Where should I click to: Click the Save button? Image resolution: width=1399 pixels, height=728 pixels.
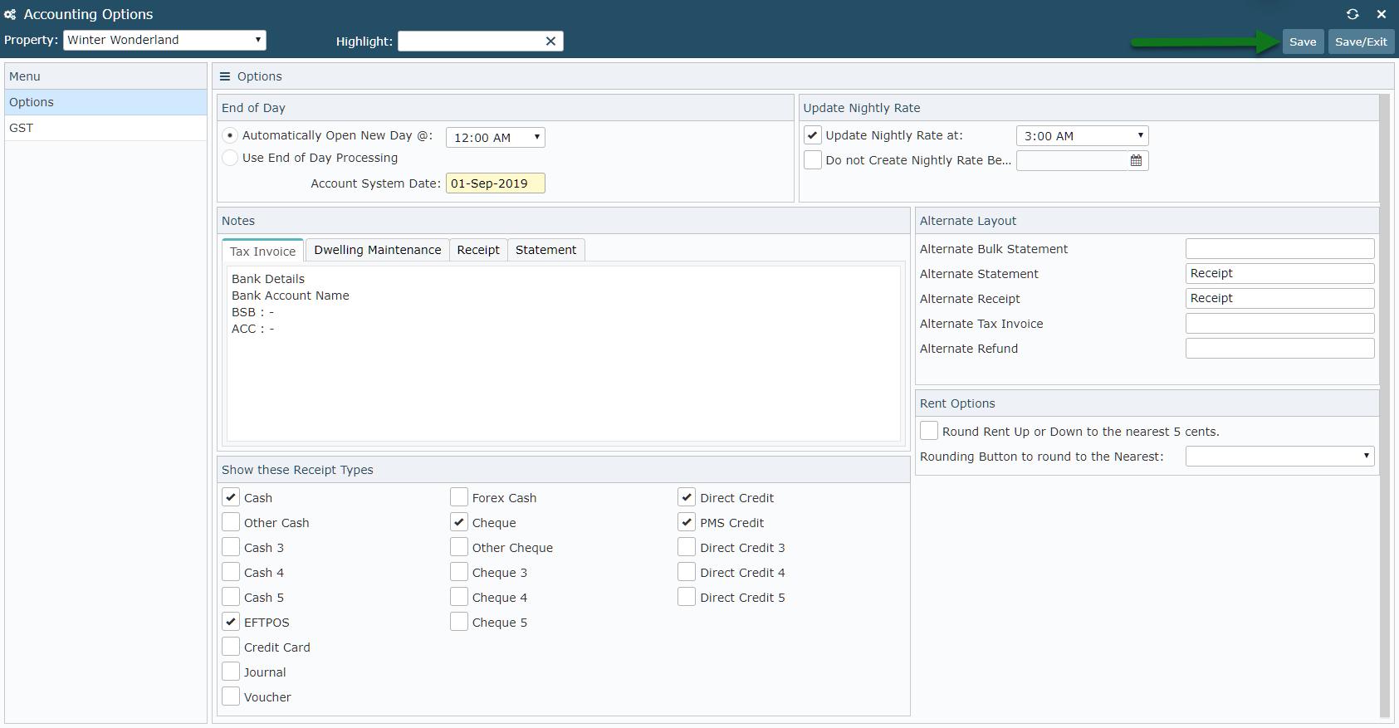tap(1303, 42)
